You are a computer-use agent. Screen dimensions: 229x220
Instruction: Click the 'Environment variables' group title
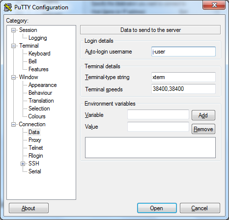coord(110,104)
